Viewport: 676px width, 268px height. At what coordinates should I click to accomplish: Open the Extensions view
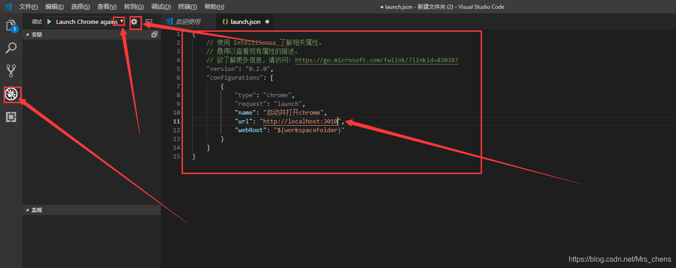tap(12, 117)
